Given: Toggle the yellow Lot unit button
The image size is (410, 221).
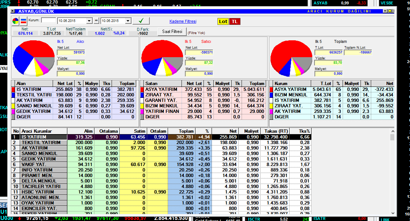Looking at the screenshot, I should (x=223, y=21).
